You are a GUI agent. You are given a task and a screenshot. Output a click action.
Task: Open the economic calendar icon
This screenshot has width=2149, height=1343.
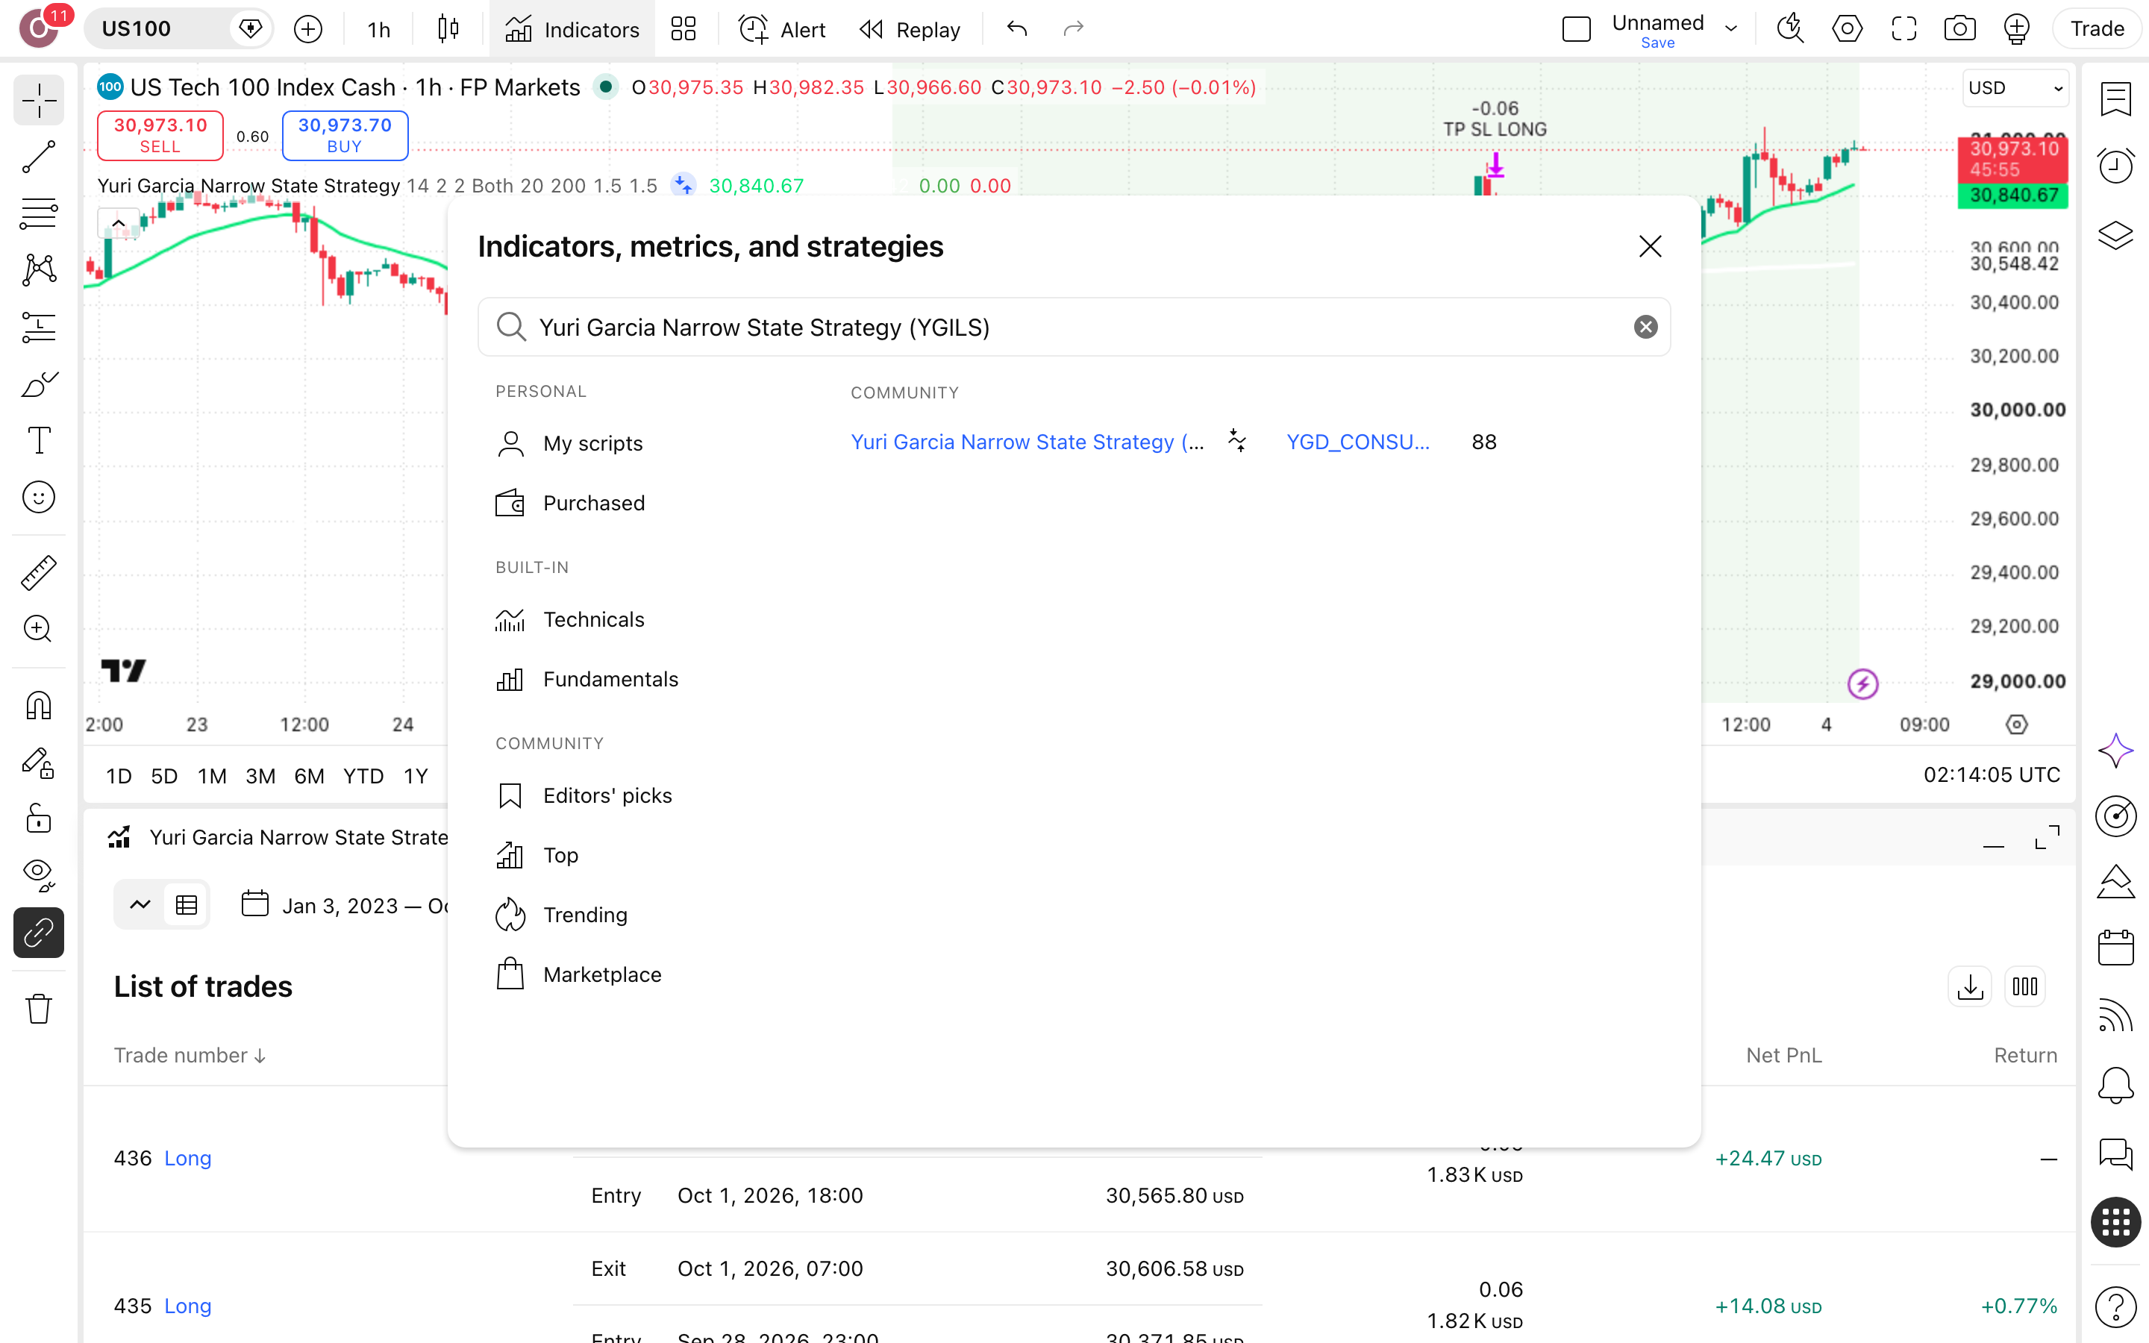click(2115, 947)
